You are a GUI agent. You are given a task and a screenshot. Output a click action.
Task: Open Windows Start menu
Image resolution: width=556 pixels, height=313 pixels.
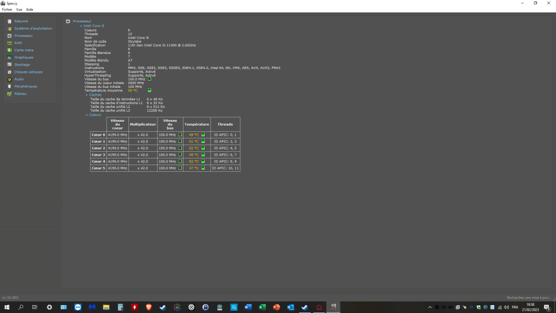(7, 307)
